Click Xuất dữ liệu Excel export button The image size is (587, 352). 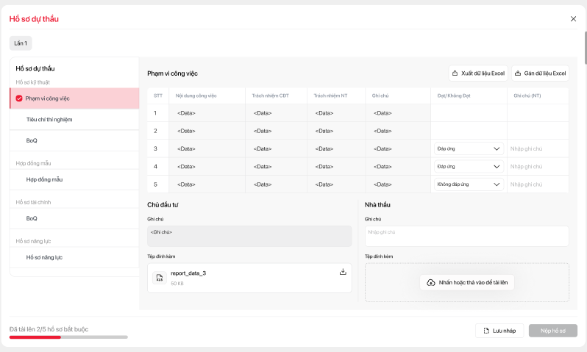point(478,73)
